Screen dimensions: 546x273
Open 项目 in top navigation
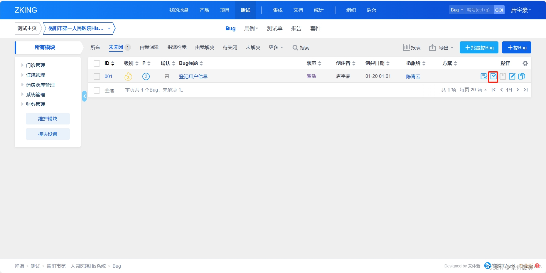[225, 10]
